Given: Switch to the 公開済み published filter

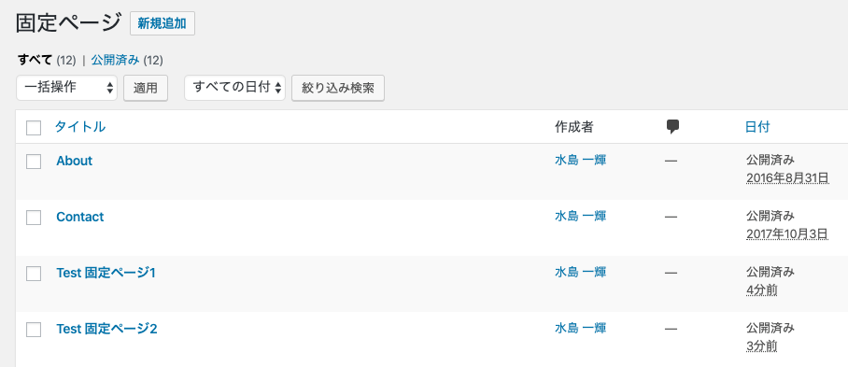Looking at the screenshot, I should 116,60.
